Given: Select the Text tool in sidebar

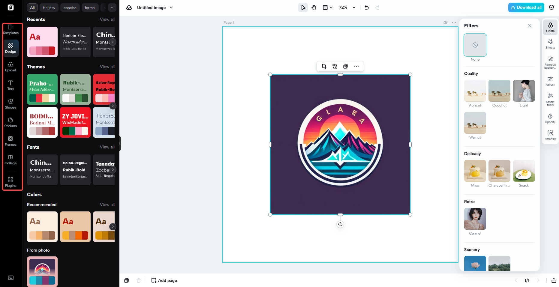Looking at the screenshot, I should pos(11,85).
